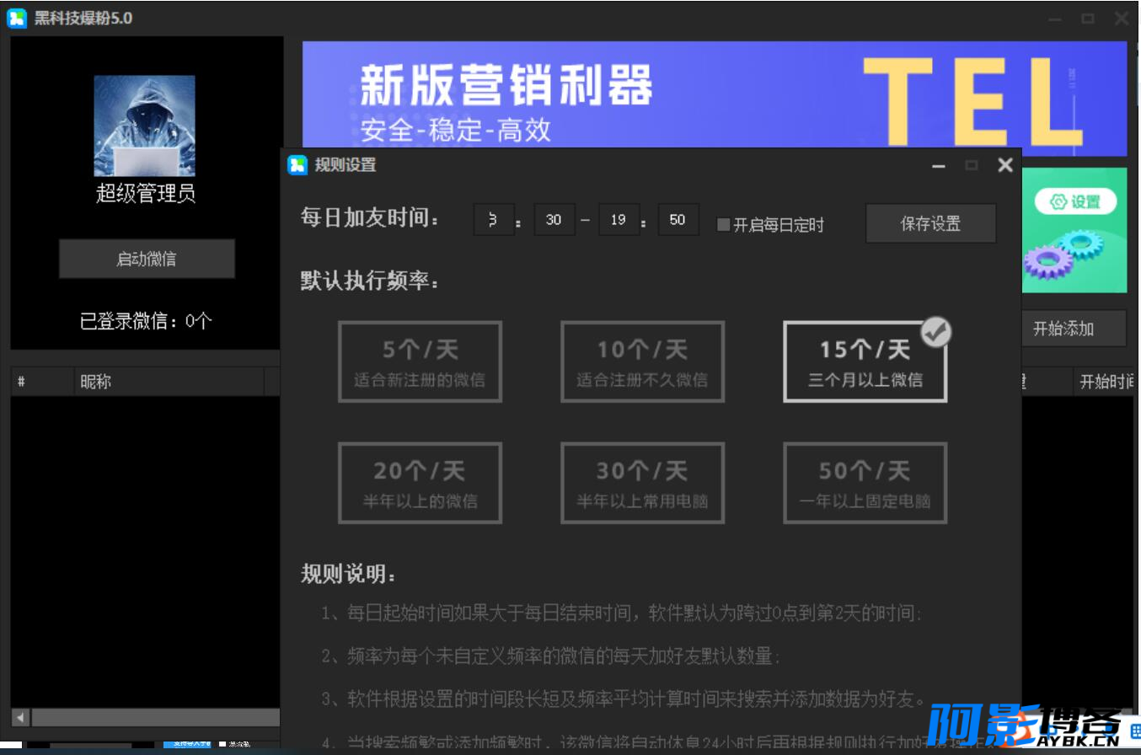Open the green 设置 gear panel
Screen dimensions: 1141x755
(x=1074, y=230)
